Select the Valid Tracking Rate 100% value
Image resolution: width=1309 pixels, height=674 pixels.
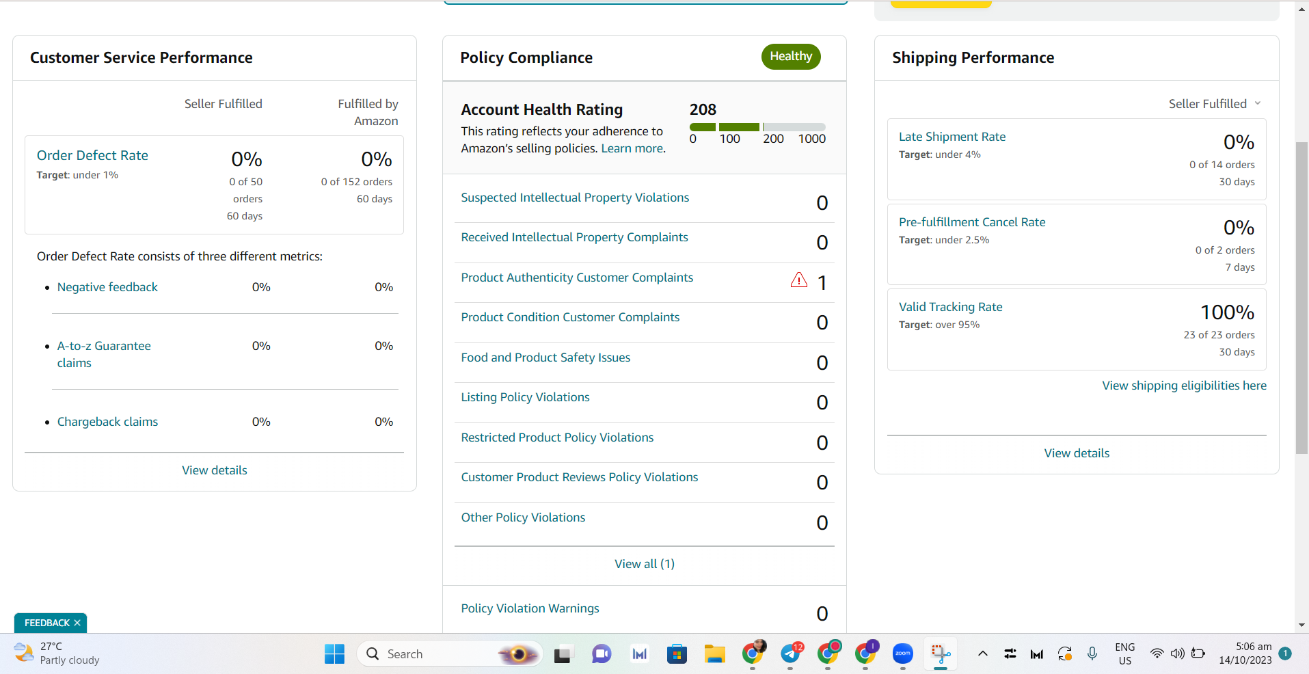[1227, 312]
